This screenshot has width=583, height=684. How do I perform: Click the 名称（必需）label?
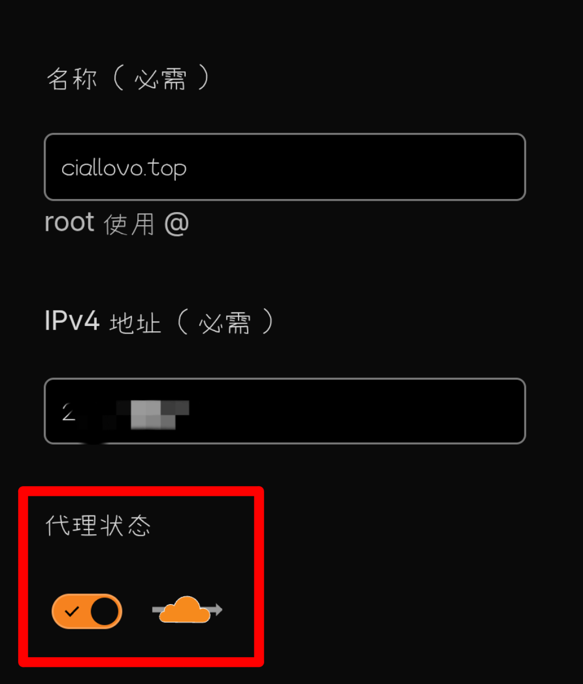pos(129,78)
